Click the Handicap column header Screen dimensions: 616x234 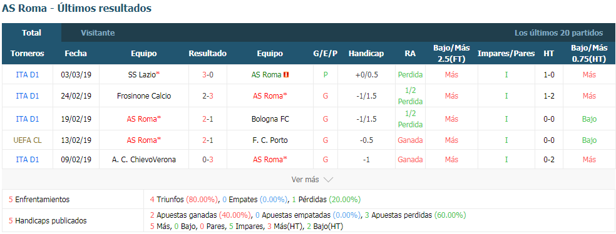click(x=366, y=54)
